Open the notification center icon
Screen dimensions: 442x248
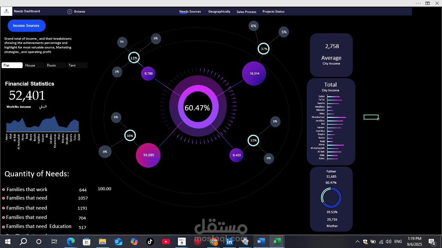(x=432, y=242)
